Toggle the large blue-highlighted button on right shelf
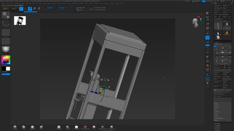 (x=207, y=37)
